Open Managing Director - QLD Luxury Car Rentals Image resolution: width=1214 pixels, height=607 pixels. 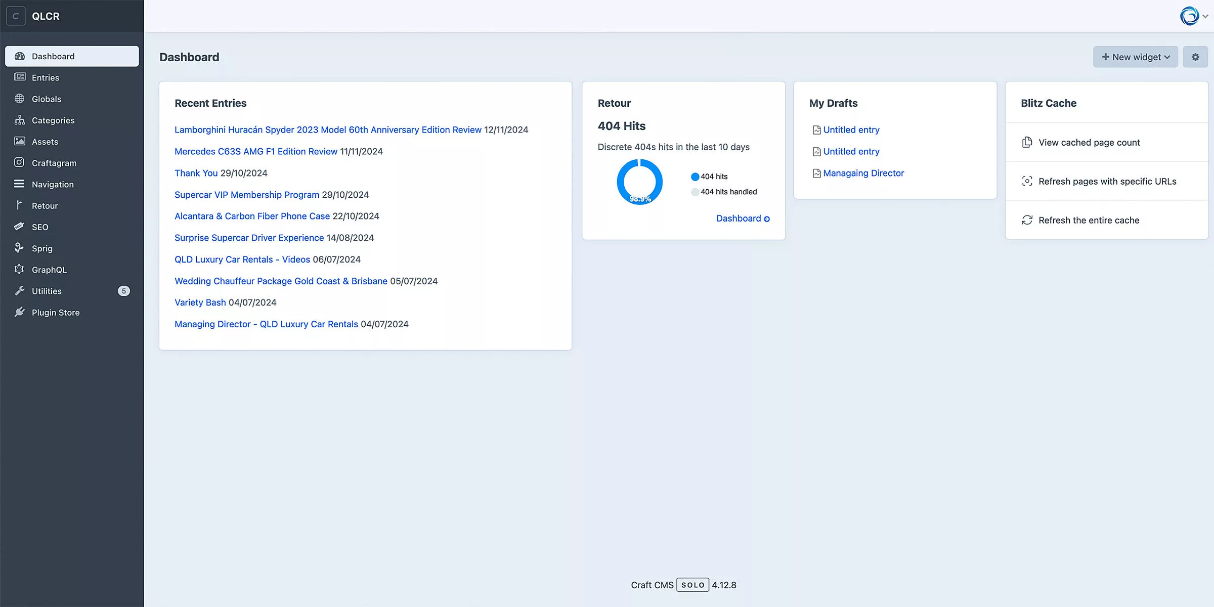[266, 324]
